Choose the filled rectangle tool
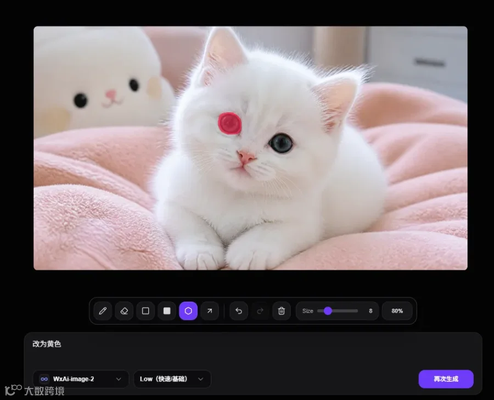This screenshot has height=400, width=494. coord(167,311)
